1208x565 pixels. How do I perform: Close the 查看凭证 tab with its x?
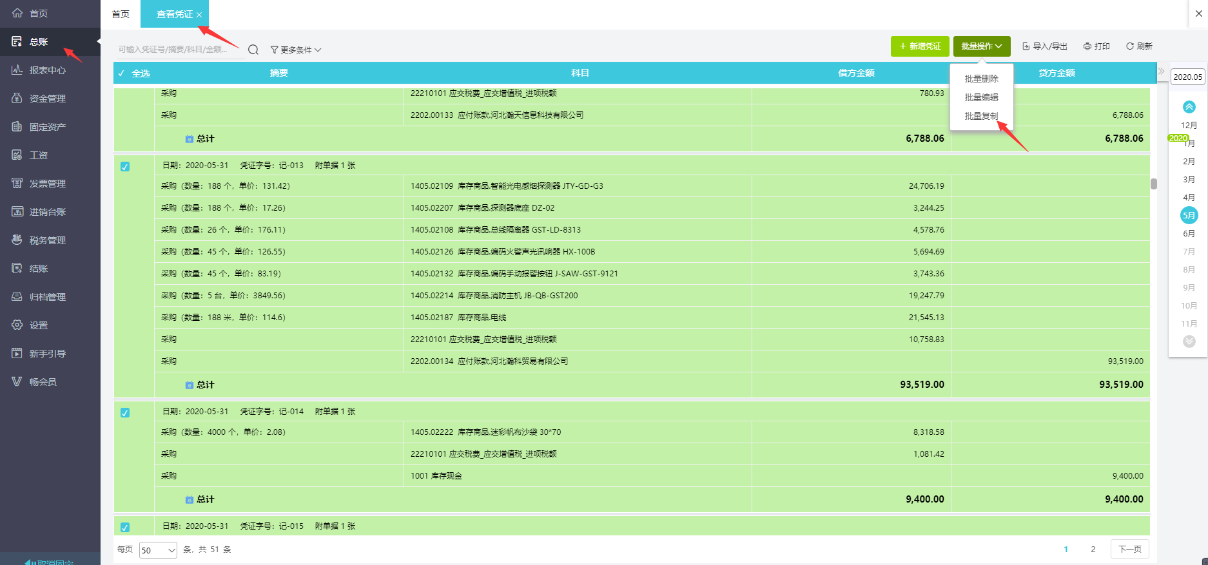(199, 15)
